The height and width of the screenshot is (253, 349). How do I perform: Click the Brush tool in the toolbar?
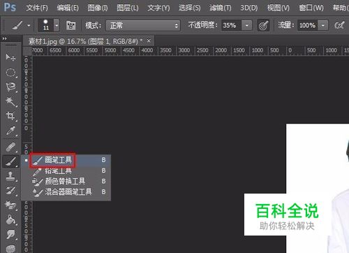[x=10, y=161]
